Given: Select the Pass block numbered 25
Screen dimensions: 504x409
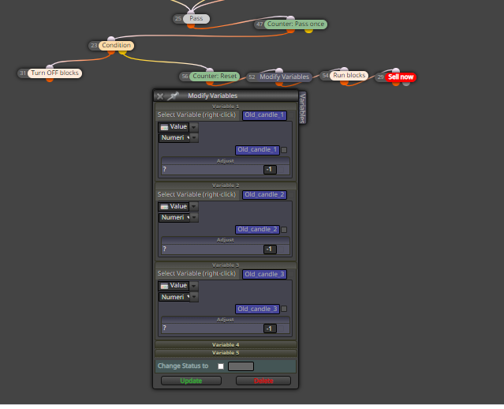Looking at the screenshot, I should pyautogui.click(x=196, y=19).
